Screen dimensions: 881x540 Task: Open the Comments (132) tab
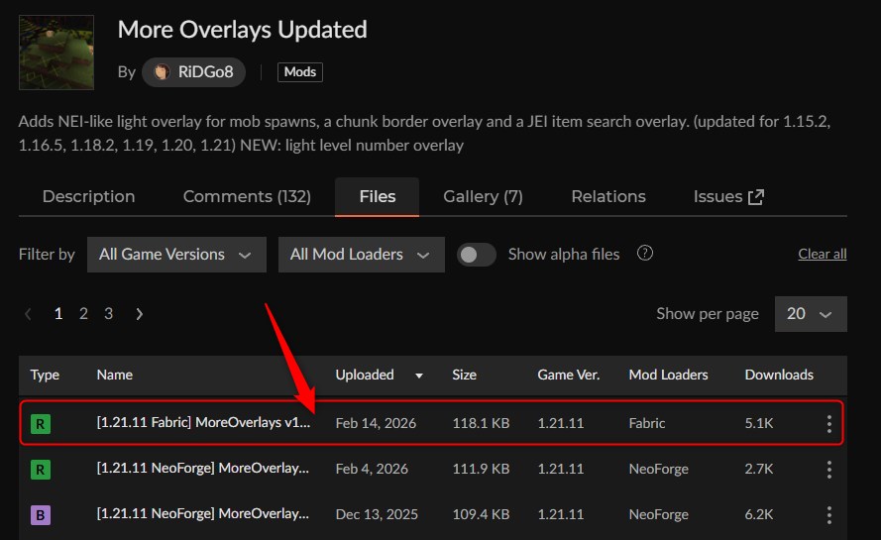(x=247, y=196)
